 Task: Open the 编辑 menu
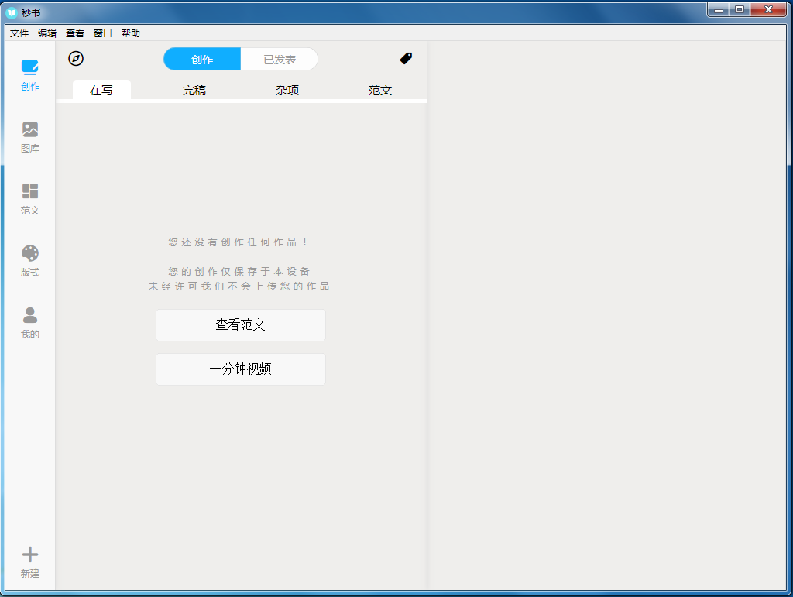pos(47,33)
